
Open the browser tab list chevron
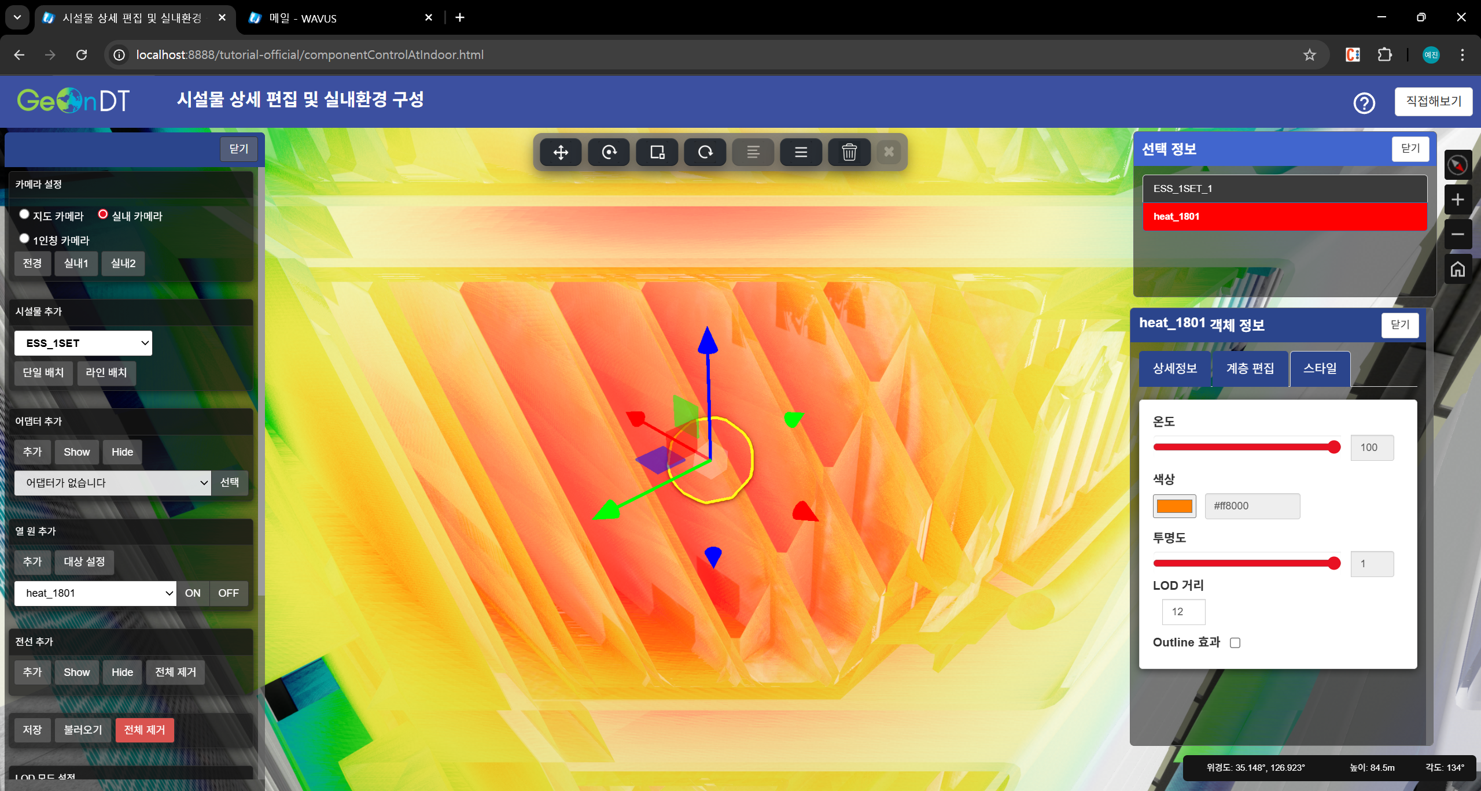(17, 17)
